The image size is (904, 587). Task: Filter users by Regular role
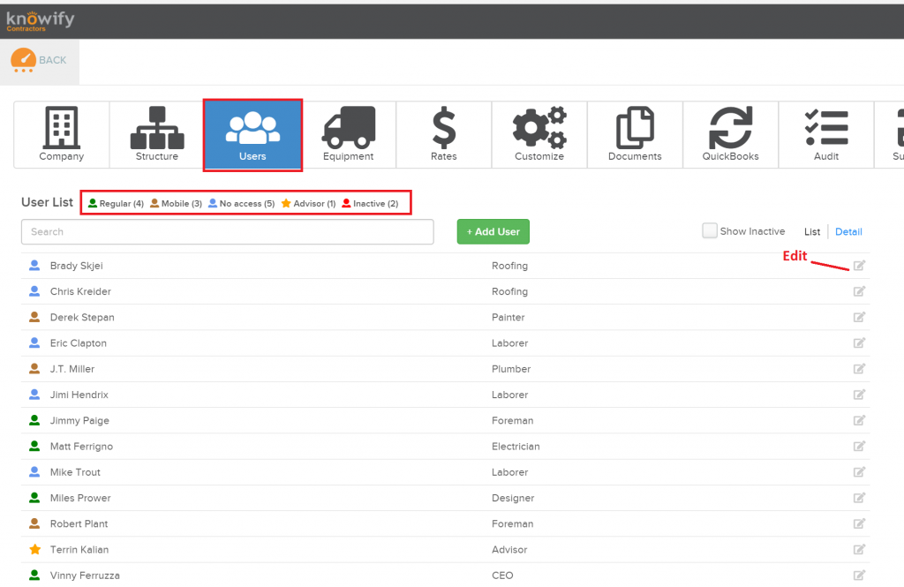coord(115,202)
